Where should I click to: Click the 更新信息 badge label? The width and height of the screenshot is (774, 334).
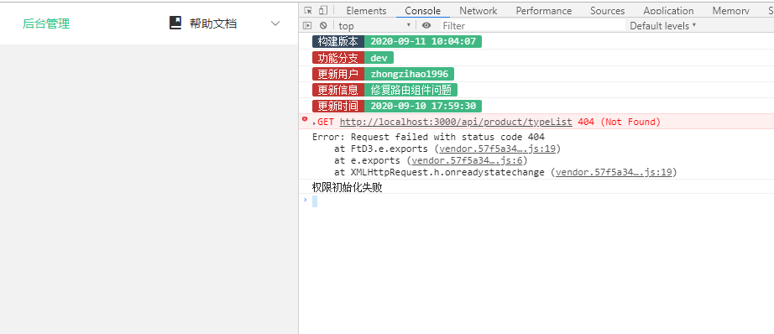pos(338,90)
